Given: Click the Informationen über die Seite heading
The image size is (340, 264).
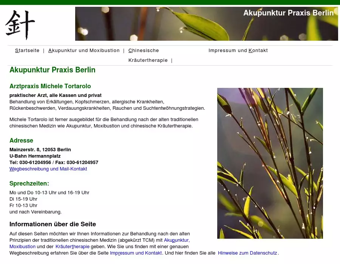Looking at the screenshot, I should click(x=53, y=224).
